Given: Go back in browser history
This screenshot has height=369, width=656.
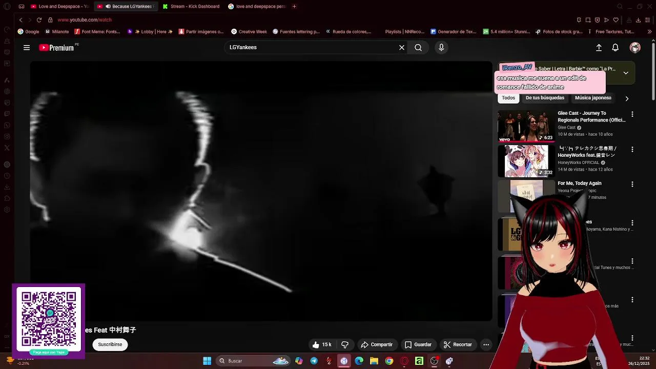Looking at the screenshot, I should coord(20,20).
